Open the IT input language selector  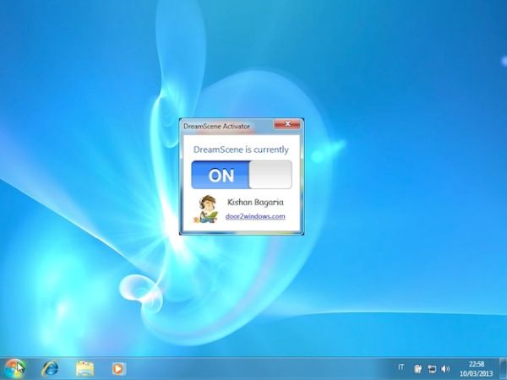coord(401,367)
